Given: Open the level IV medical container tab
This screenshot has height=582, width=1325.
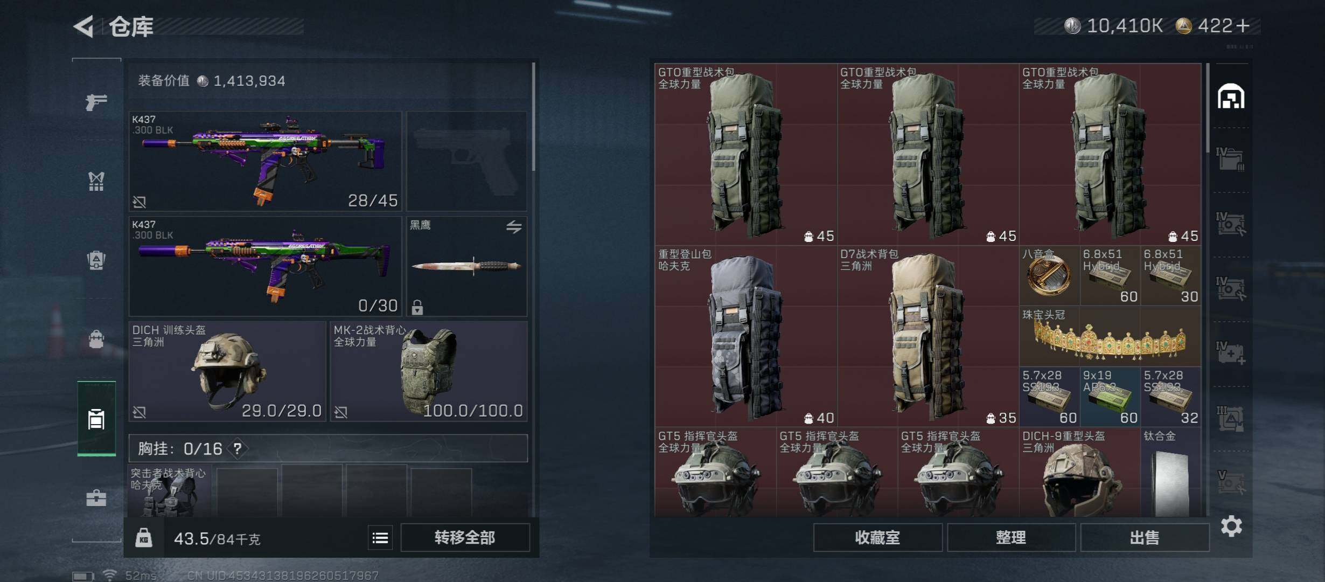Looking at the screenshot, I should pyautogui.click(x=1231, y=354).
